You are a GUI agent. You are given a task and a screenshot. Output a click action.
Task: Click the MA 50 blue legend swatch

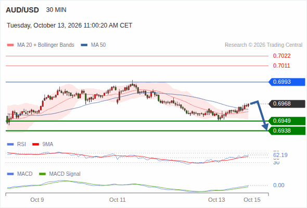84,45
